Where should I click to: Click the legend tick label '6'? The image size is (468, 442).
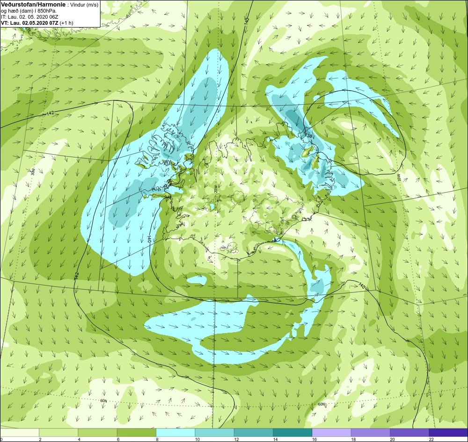(118, 439)
